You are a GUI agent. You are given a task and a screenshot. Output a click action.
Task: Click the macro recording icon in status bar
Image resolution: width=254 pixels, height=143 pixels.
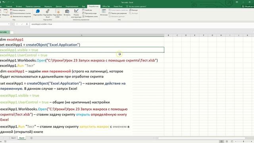(5, 141)
